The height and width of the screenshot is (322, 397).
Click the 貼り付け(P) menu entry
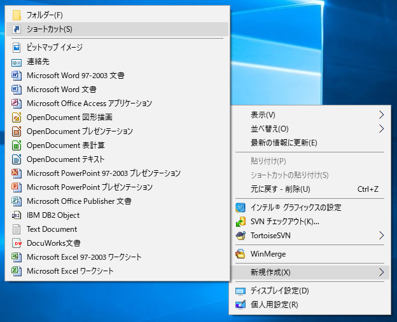(310, 161)
